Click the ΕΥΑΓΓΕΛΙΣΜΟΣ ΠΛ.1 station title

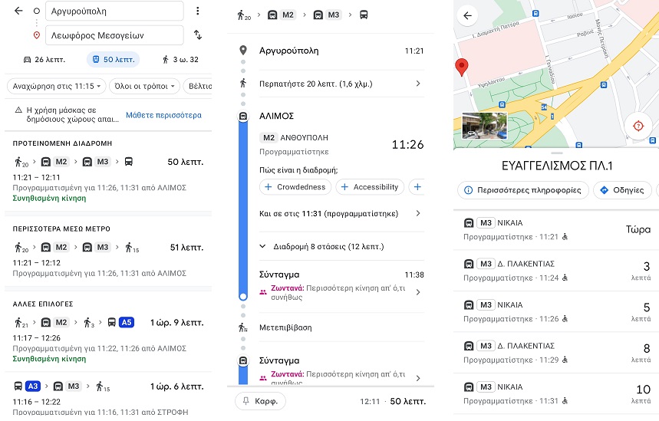(x=557, y=166)
